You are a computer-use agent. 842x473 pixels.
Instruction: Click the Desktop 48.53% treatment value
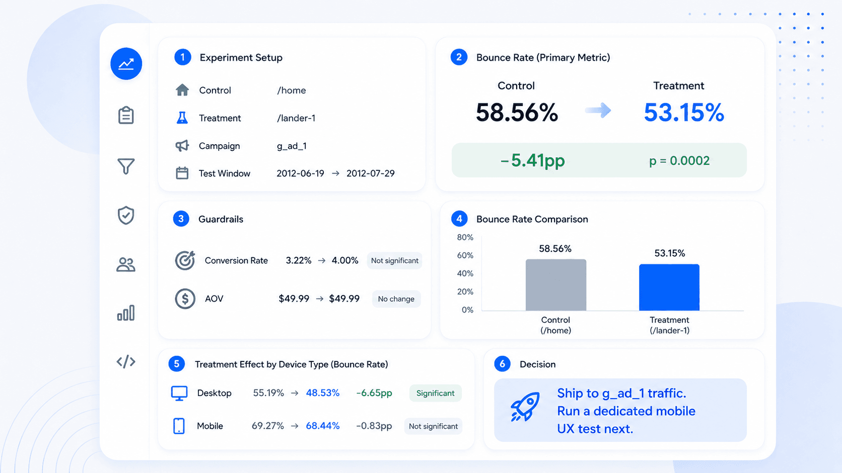(323, 393)
